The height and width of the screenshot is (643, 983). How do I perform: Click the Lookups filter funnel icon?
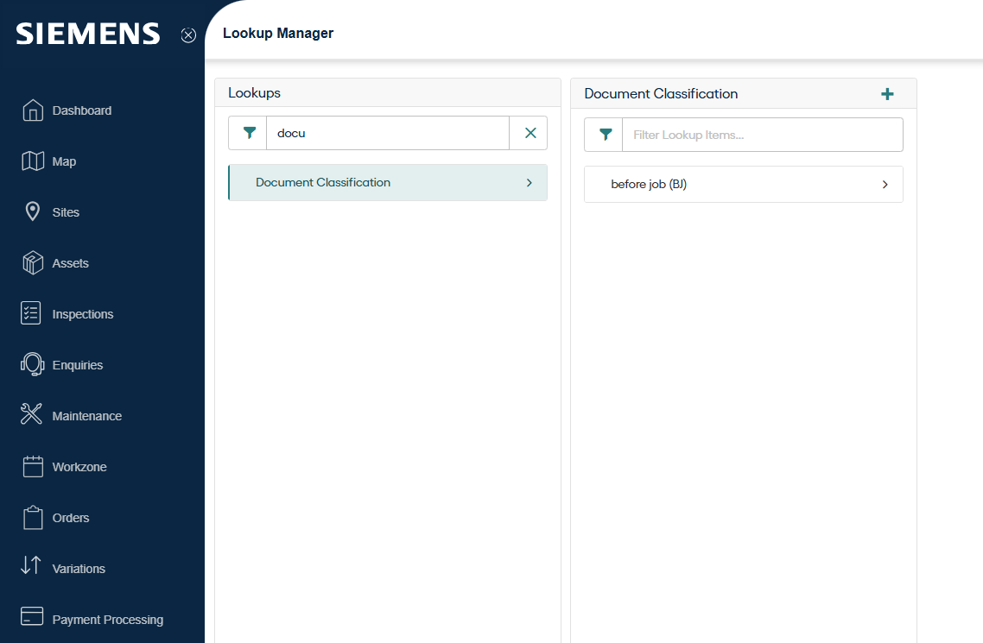point(249,133)
